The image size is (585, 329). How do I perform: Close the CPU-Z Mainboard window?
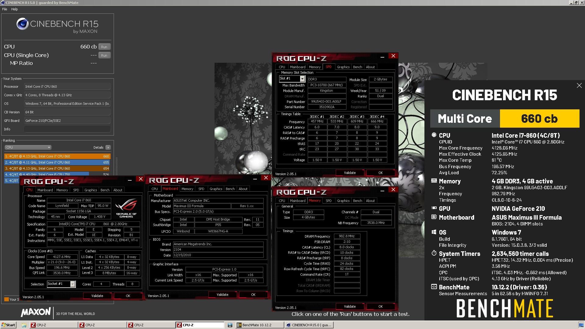click(266, 178)
